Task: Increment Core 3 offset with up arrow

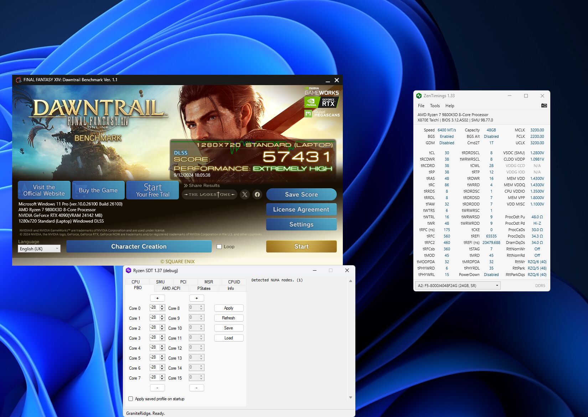Action: (x=162, y=336)
